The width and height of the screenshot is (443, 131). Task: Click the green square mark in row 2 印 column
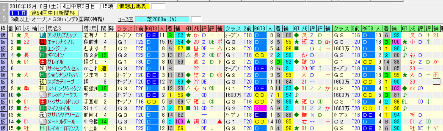coord(18,42)
